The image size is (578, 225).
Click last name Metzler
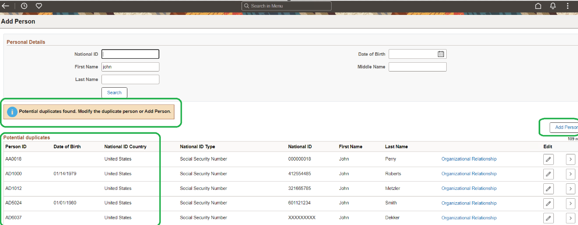pos(393,188)
